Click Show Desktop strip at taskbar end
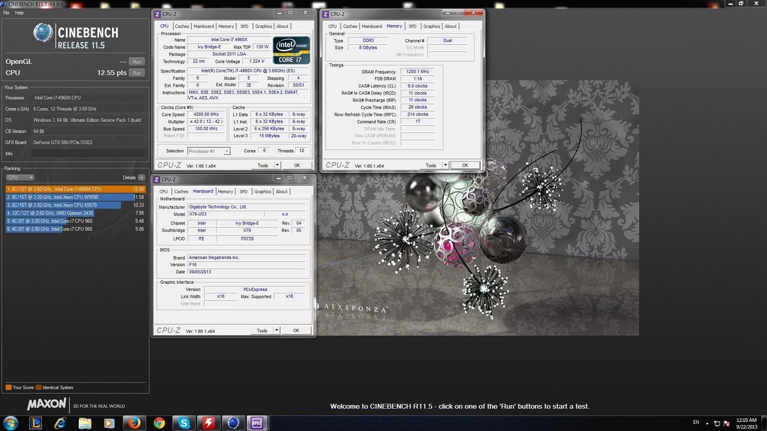767x431 pixels. 764,423
